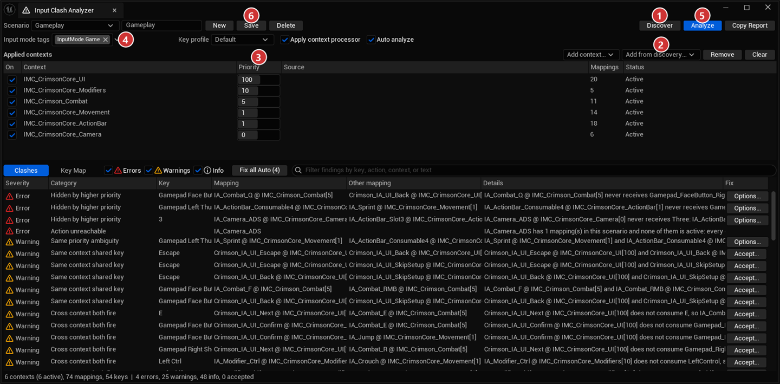Sort findings by the Category column header
Image resolution: width=780 pixels, height=384 pixels.
(x=102, y=183)
